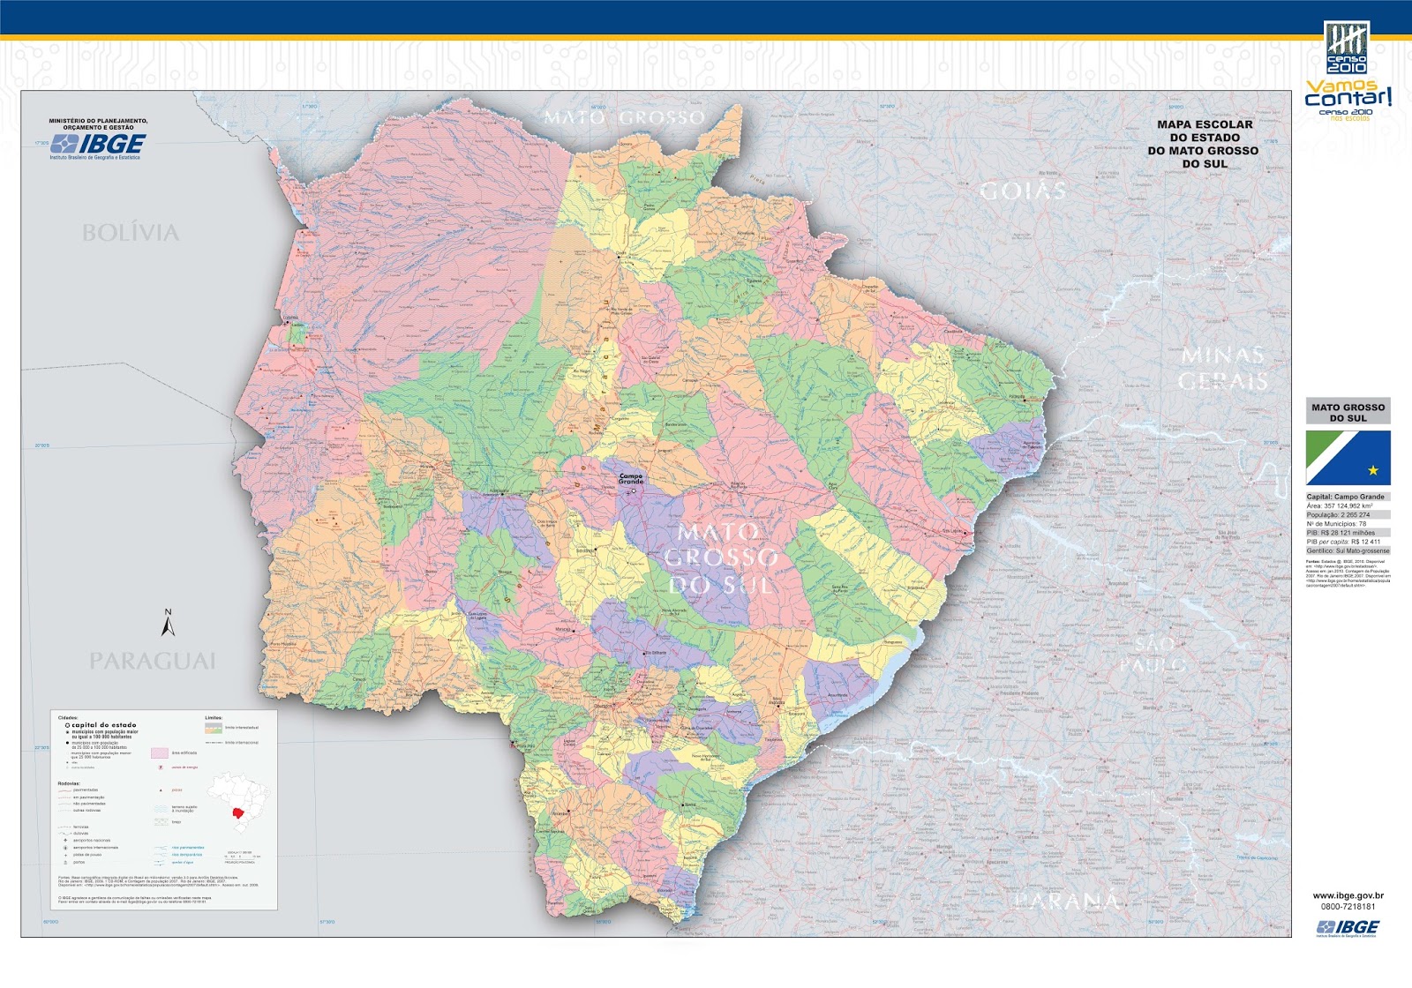The width and height of the screenshot is (1412, 988).
Task: Click the Vamos Contar! emblem
Action: click(1348, 93)
